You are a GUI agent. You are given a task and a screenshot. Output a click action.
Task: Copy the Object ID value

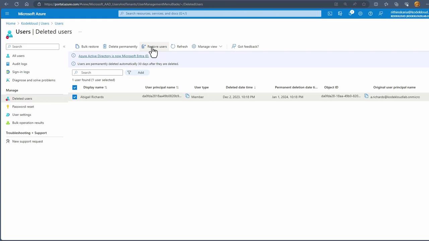pos(366,96)
